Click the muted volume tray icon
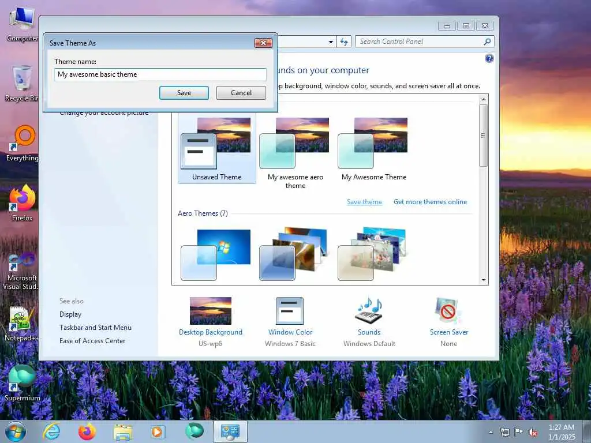The height and width of the screenshot is (443, 591). (533, 433)
